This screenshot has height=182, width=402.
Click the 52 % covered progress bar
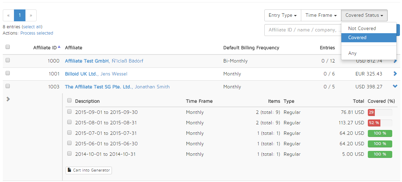pyautogui.click(x=380, y=123)
